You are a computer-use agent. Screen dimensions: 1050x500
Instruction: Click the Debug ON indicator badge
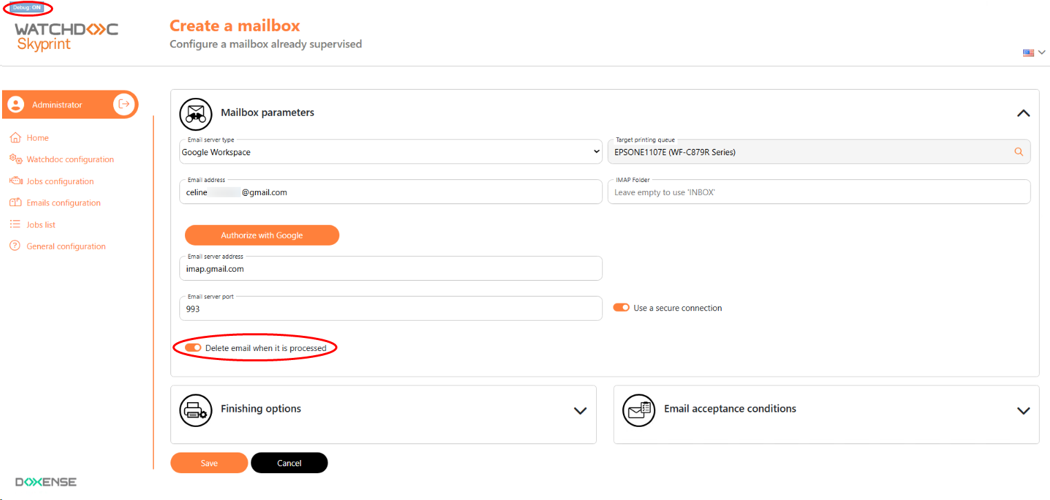coord(28,8)
